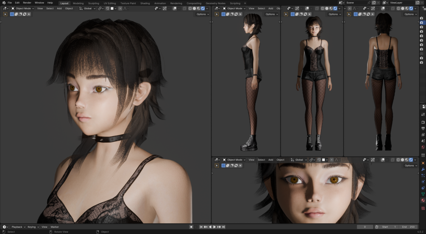Open the Window menu
Viewport: 426px width, 234px height.
pos(39,3)
